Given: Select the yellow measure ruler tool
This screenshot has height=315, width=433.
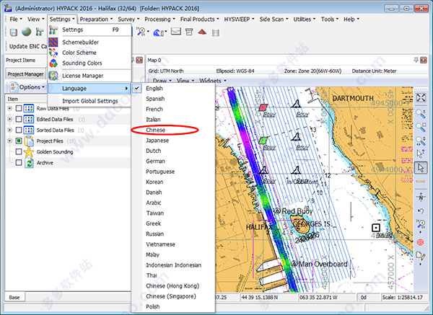Looking at the screenshot, I should click(x=421, y=181).
